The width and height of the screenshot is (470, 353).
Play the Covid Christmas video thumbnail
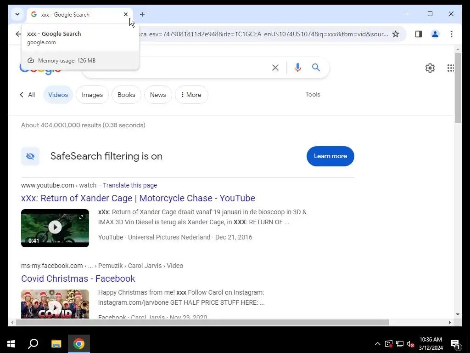55,304
